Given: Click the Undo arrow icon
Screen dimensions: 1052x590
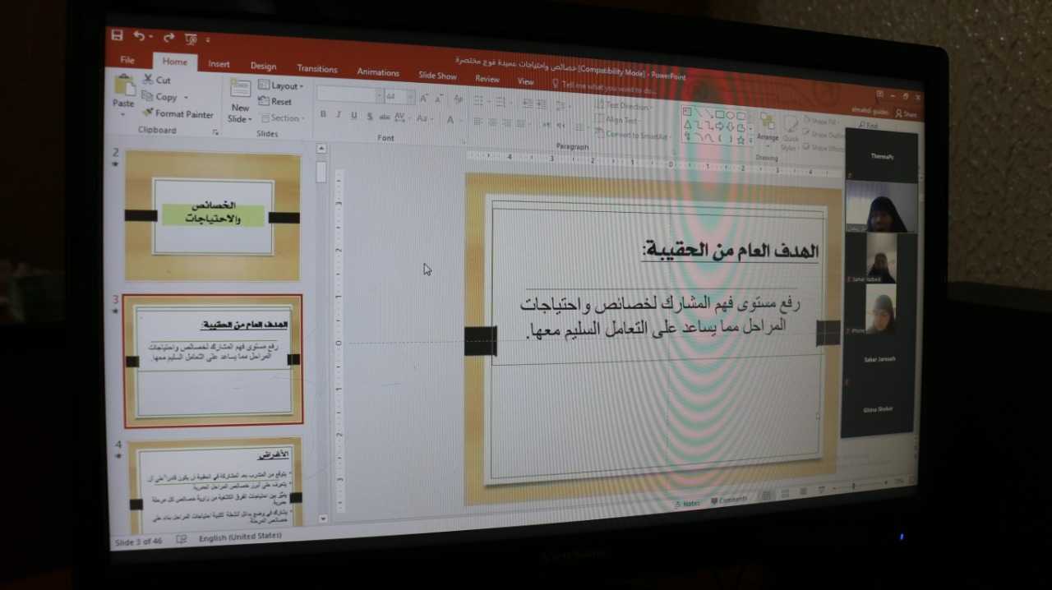Looking at the screenshot, I should pos(139,36).
